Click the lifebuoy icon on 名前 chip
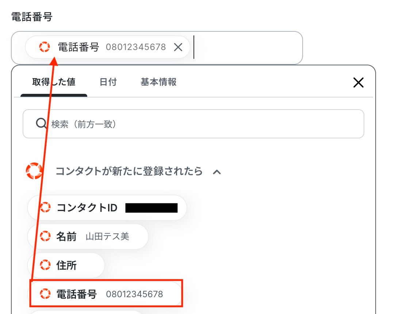 point(45,237)
